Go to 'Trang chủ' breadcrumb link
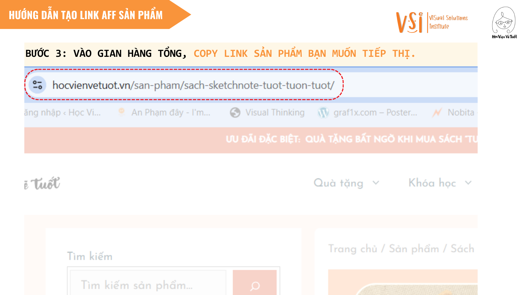 (353, 249)
